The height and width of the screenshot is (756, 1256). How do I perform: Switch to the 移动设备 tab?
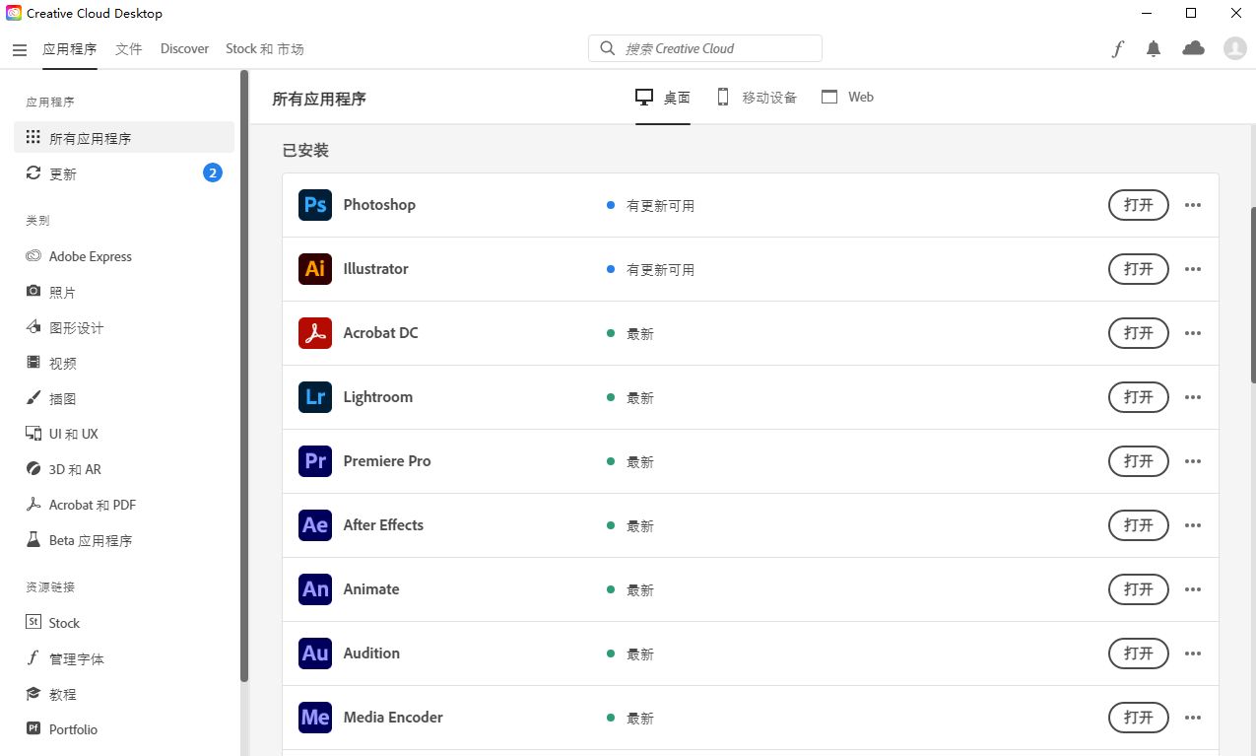(x=758, y=97)
